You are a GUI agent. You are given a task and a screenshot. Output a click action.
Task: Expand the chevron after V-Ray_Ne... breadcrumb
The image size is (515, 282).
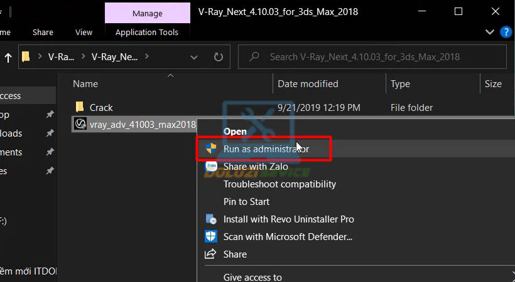(x=146, y=57)
